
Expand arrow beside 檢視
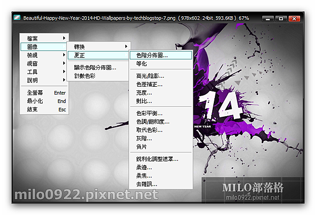64,55
